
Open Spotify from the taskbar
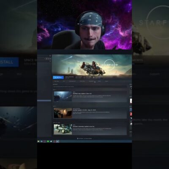coord(48,141)
